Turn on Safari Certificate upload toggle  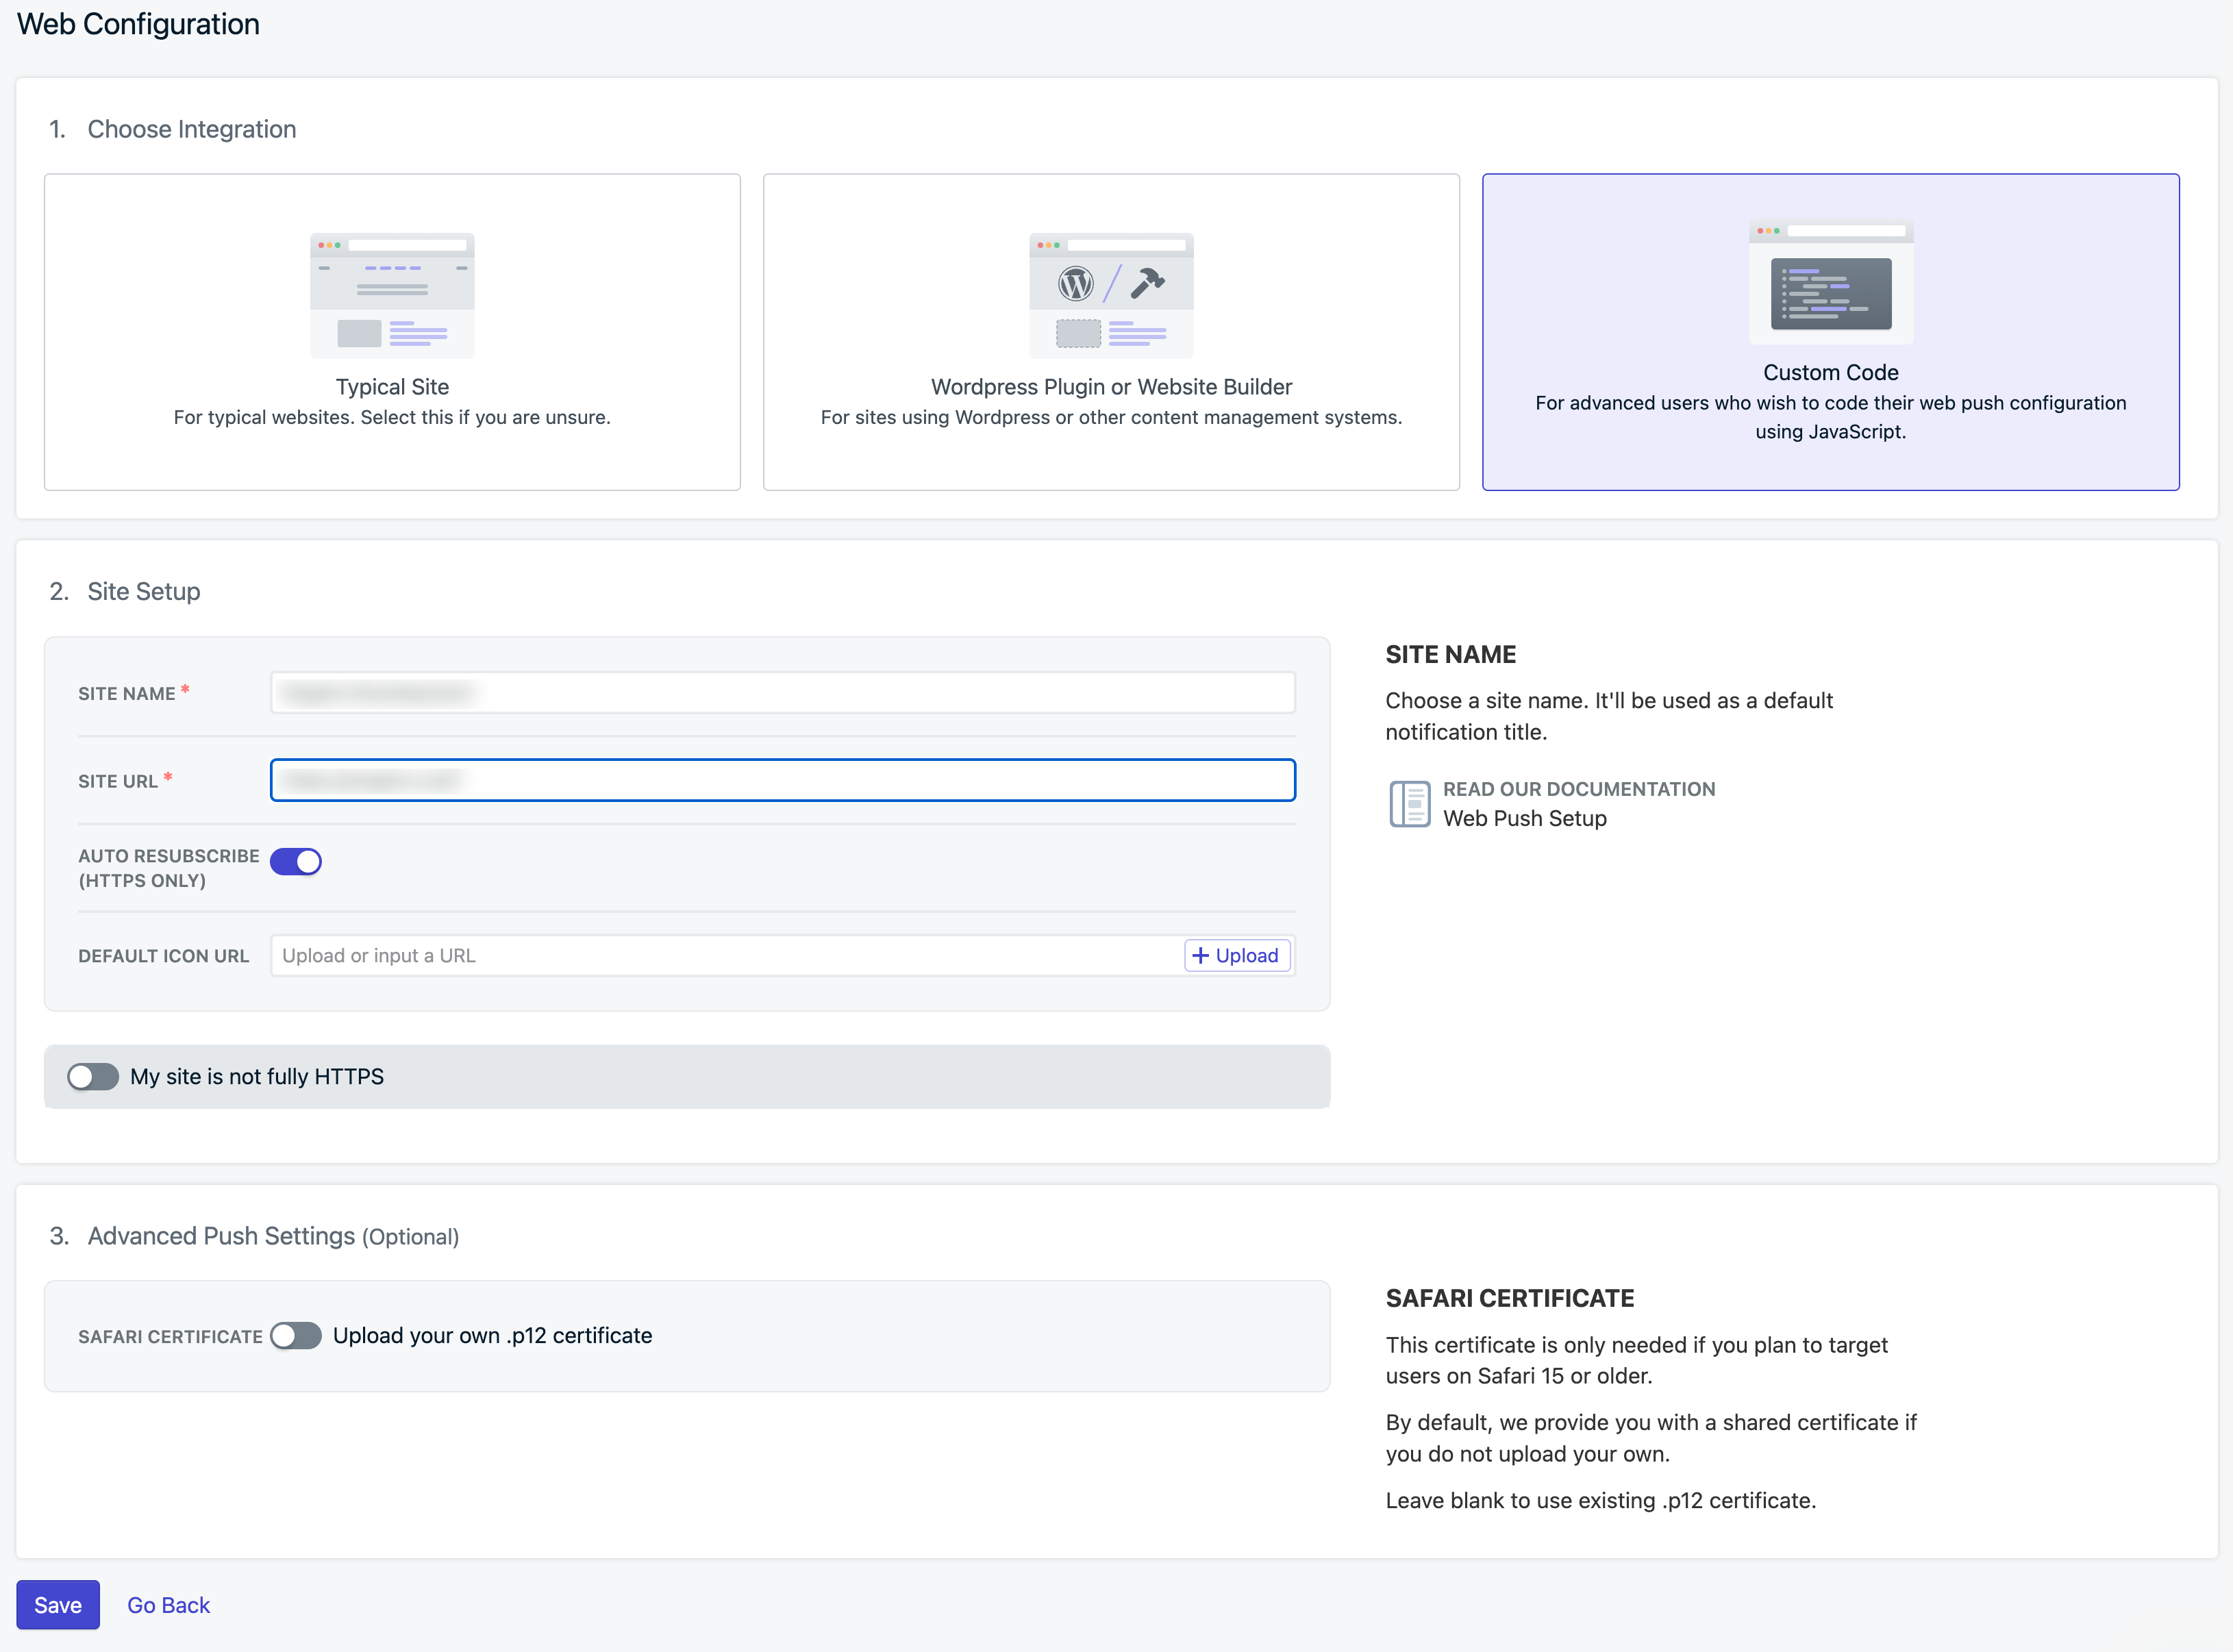pyautogui.click(x=296, y=1336)
